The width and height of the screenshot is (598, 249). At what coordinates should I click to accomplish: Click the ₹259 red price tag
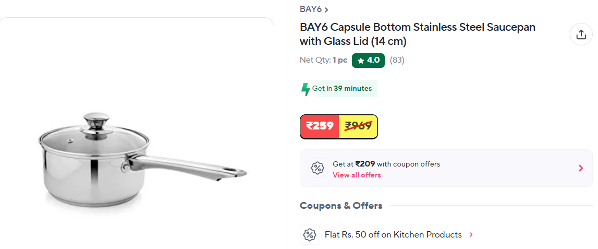(320, 126)
